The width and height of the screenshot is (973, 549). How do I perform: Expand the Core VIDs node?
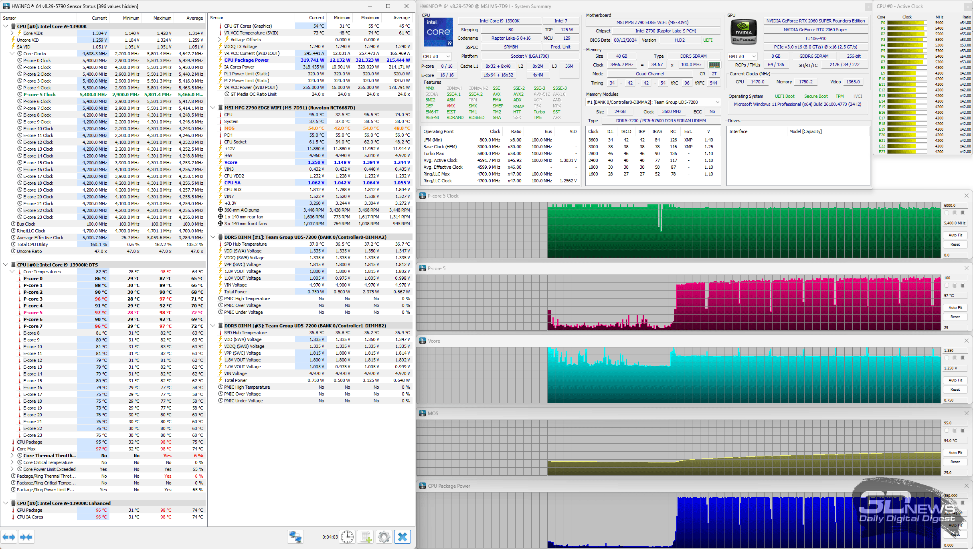tap(12, 33)
